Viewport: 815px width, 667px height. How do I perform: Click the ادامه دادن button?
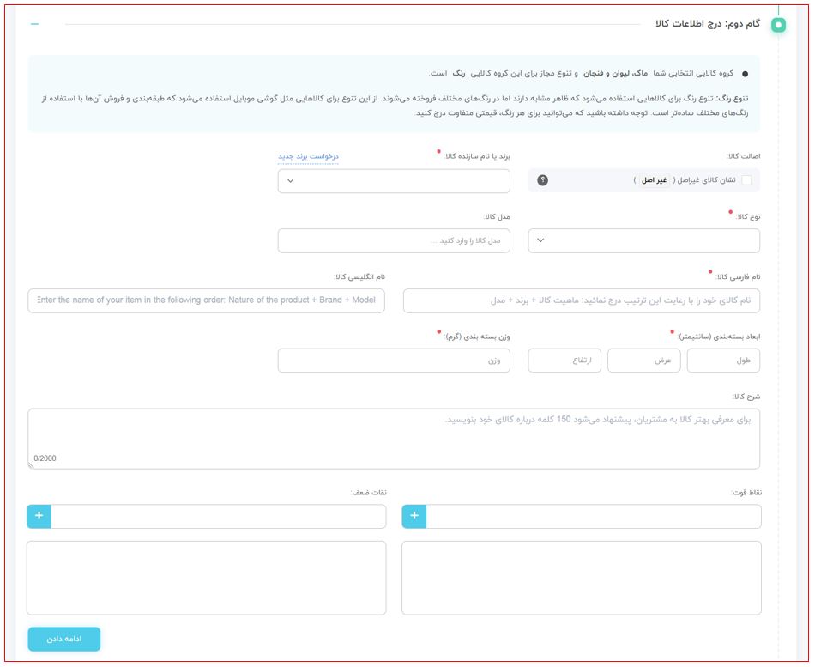pyautogui.click(x=64, y=639)
